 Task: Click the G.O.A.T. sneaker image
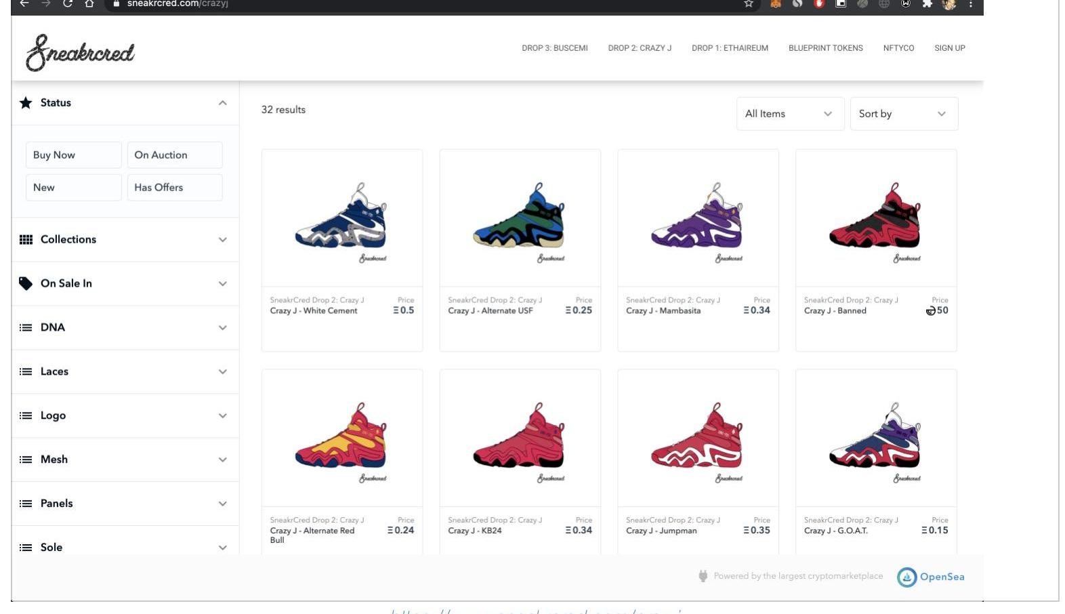coord(876,438)
